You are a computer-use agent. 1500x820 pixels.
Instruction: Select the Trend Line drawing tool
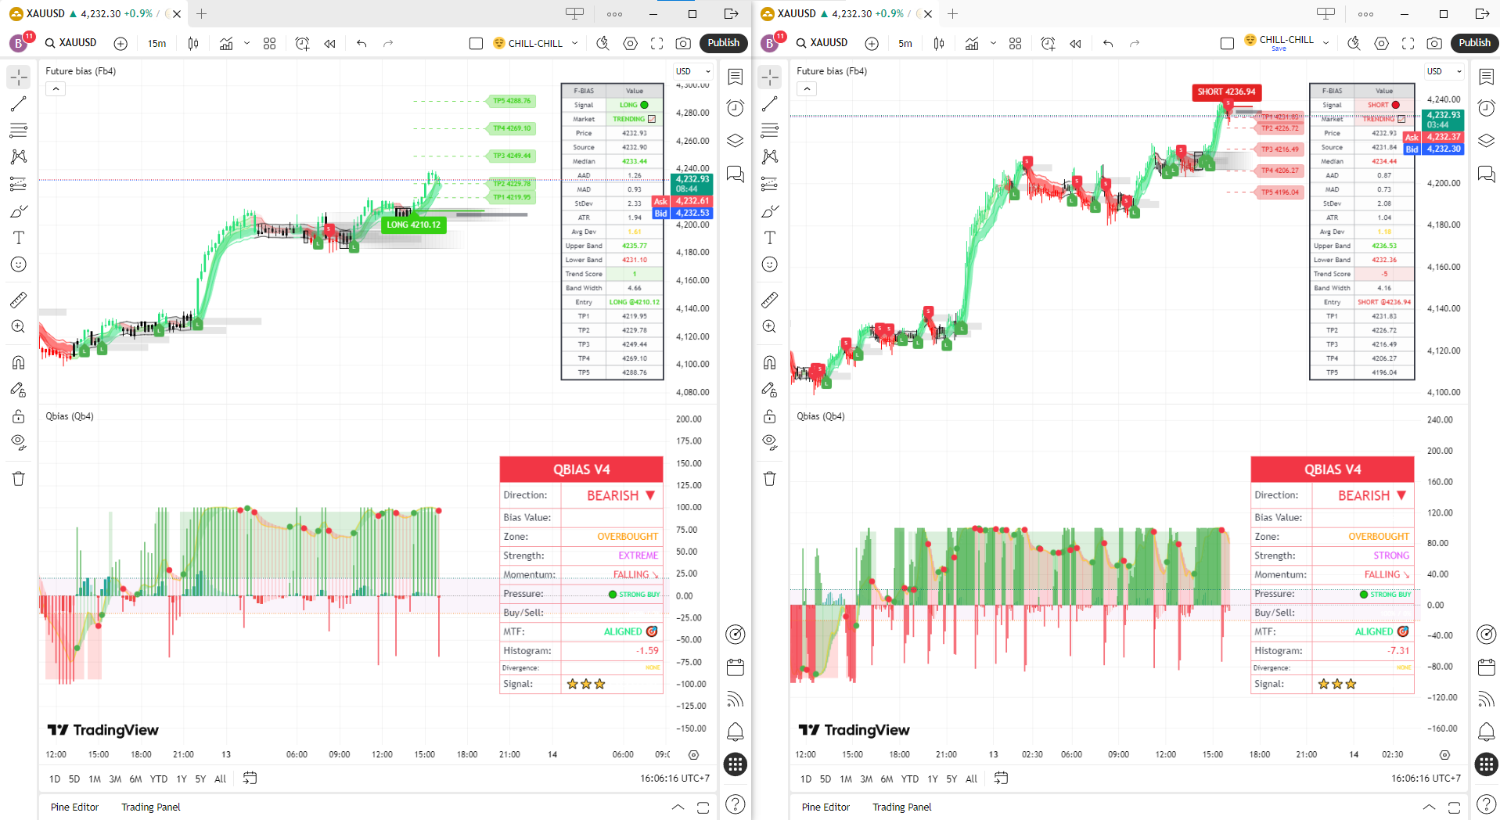pos(17,104)
